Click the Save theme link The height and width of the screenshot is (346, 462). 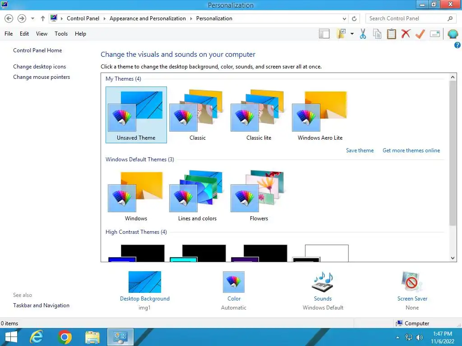[x=360, y=150]
